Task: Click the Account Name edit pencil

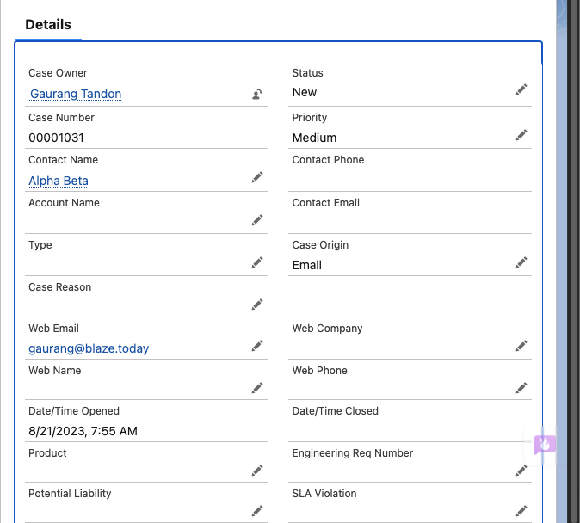Action: [257, 220]
